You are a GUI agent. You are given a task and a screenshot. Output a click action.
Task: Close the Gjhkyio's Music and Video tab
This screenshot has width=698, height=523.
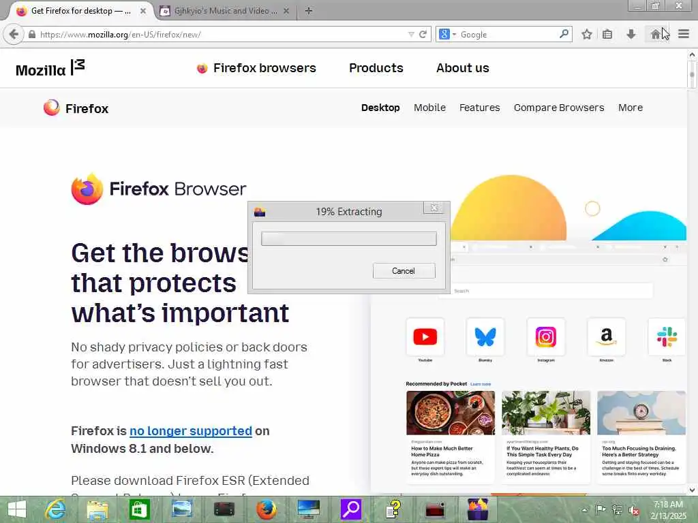pos(286,11)
